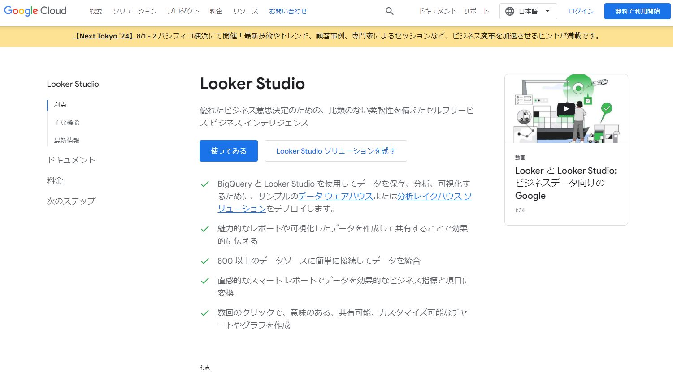Play the Looker video with play button
This screenshot has width=673, height=376.
(566, 109)
